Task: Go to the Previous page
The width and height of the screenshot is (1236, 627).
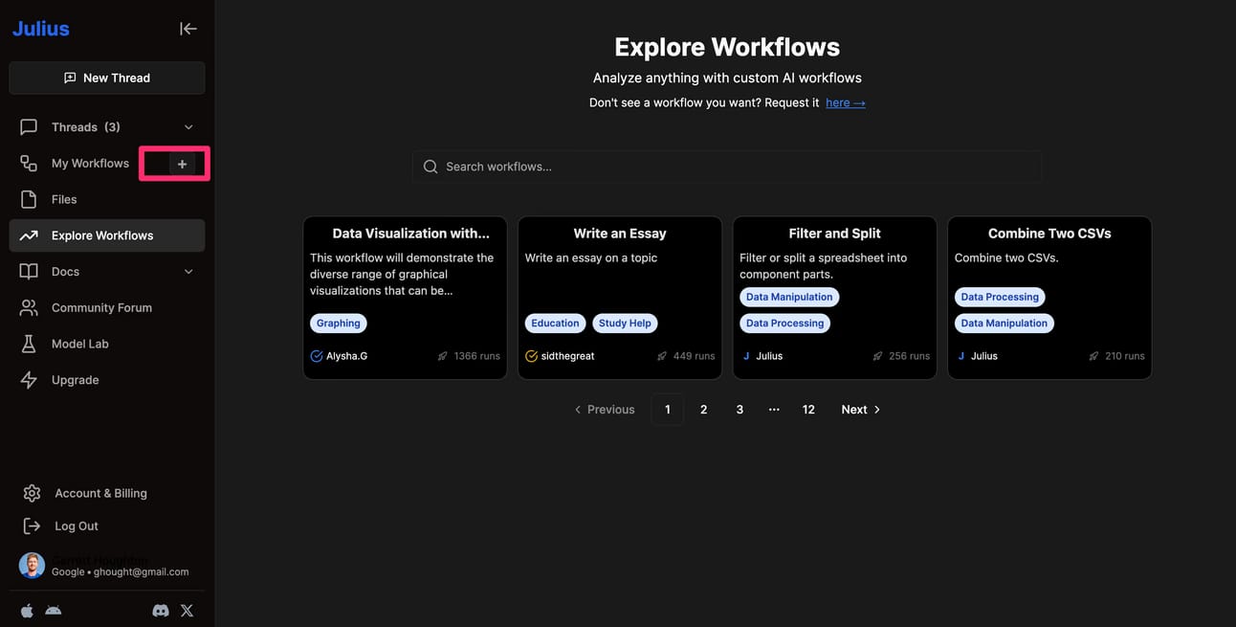Action: point(605,410)
